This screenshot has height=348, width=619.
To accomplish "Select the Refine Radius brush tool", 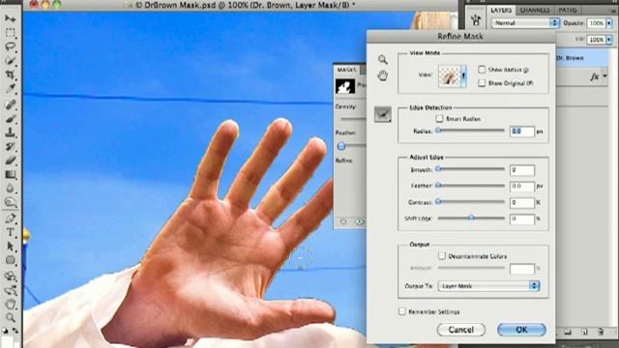I will pos(383,114).
